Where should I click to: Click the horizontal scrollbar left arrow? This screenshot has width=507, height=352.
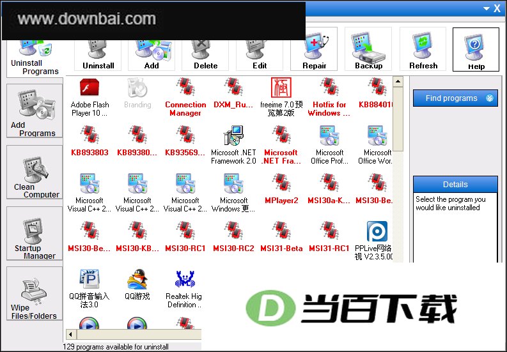pos(70,334)
